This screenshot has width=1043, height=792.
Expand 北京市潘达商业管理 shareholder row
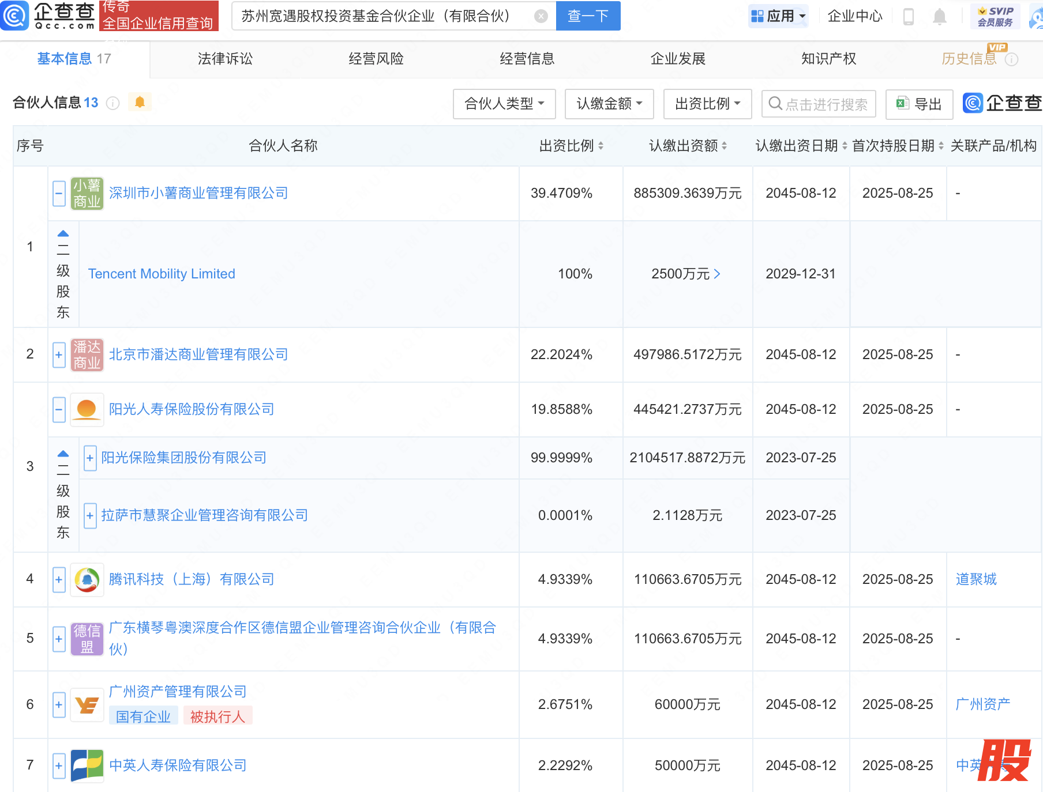59,354
